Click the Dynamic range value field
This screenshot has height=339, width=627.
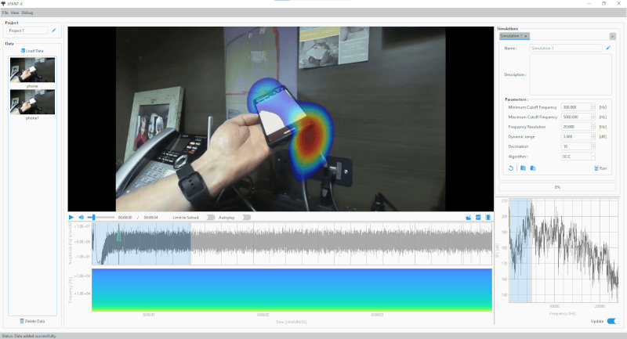(576, 136)
